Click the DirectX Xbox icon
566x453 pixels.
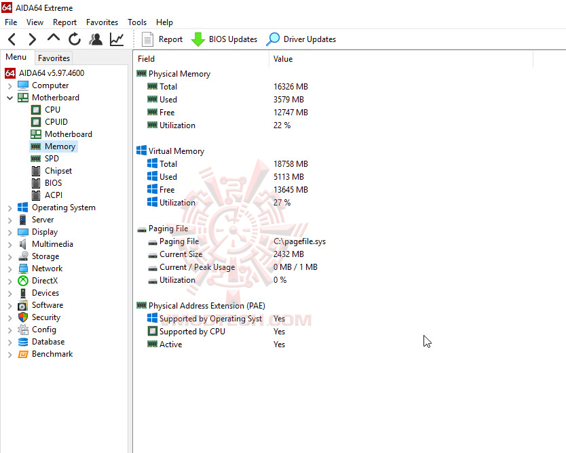[23, 281]
